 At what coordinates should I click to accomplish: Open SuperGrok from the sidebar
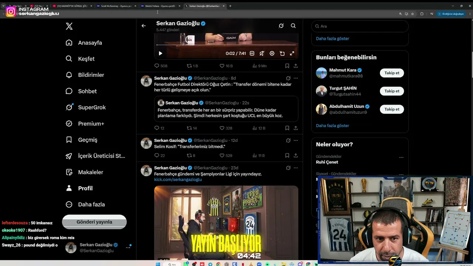(x=86, y=108)
